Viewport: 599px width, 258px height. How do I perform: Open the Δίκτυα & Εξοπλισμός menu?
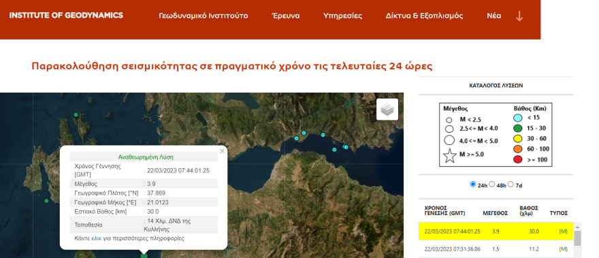[425, 16]
